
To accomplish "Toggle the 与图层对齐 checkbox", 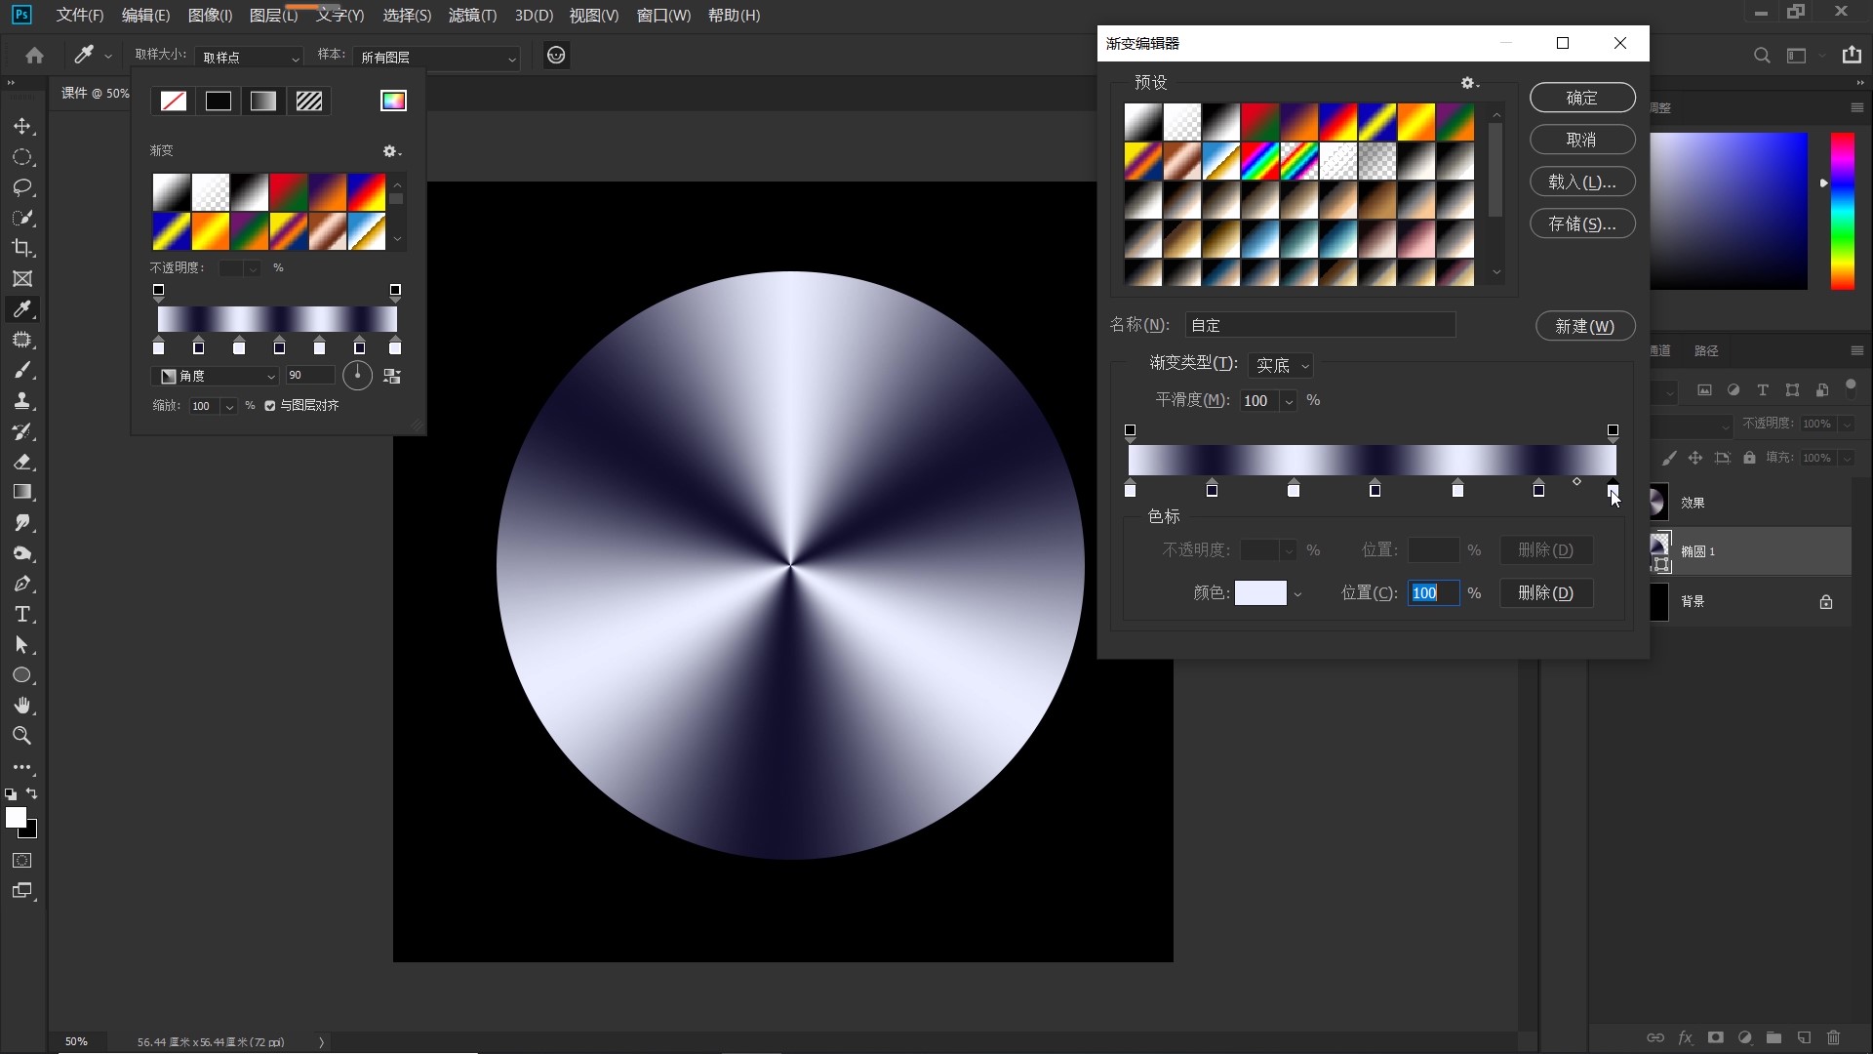I will [x=270, y=406].
